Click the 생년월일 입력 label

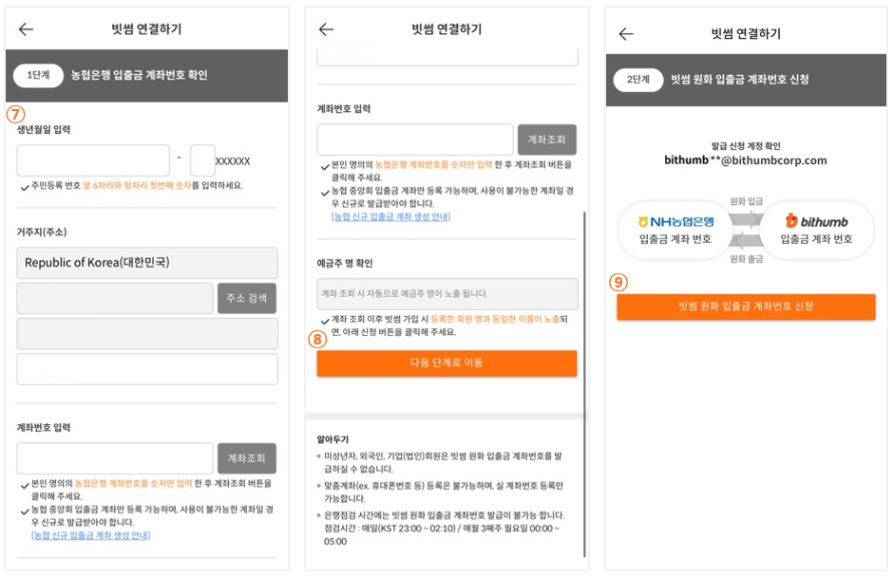tap(44, 129)
